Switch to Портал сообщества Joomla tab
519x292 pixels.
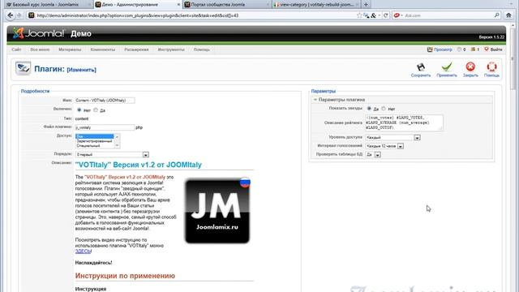point(227,5)
